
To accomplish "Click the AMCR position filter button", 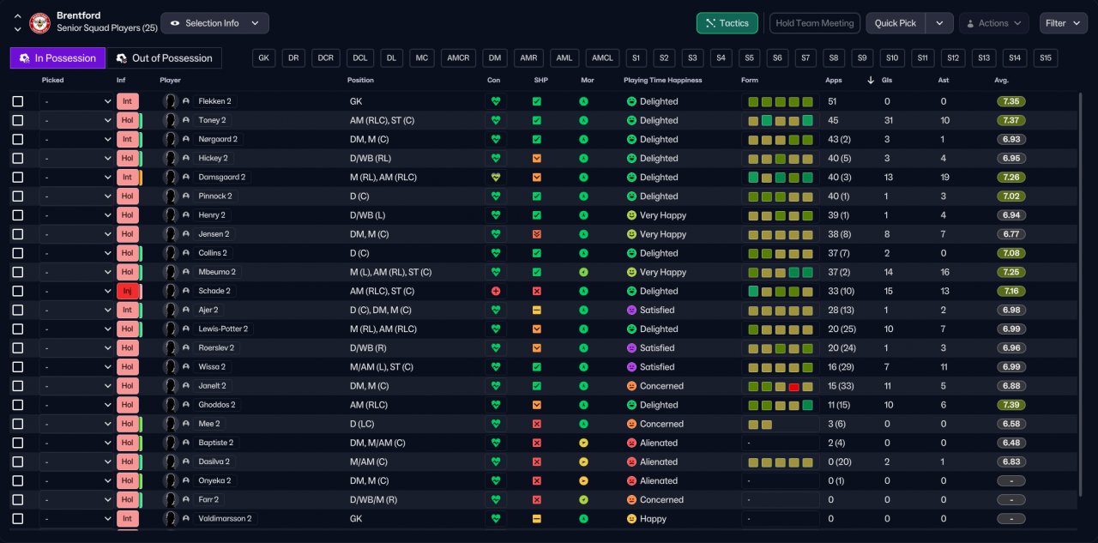I will [458, 58].
